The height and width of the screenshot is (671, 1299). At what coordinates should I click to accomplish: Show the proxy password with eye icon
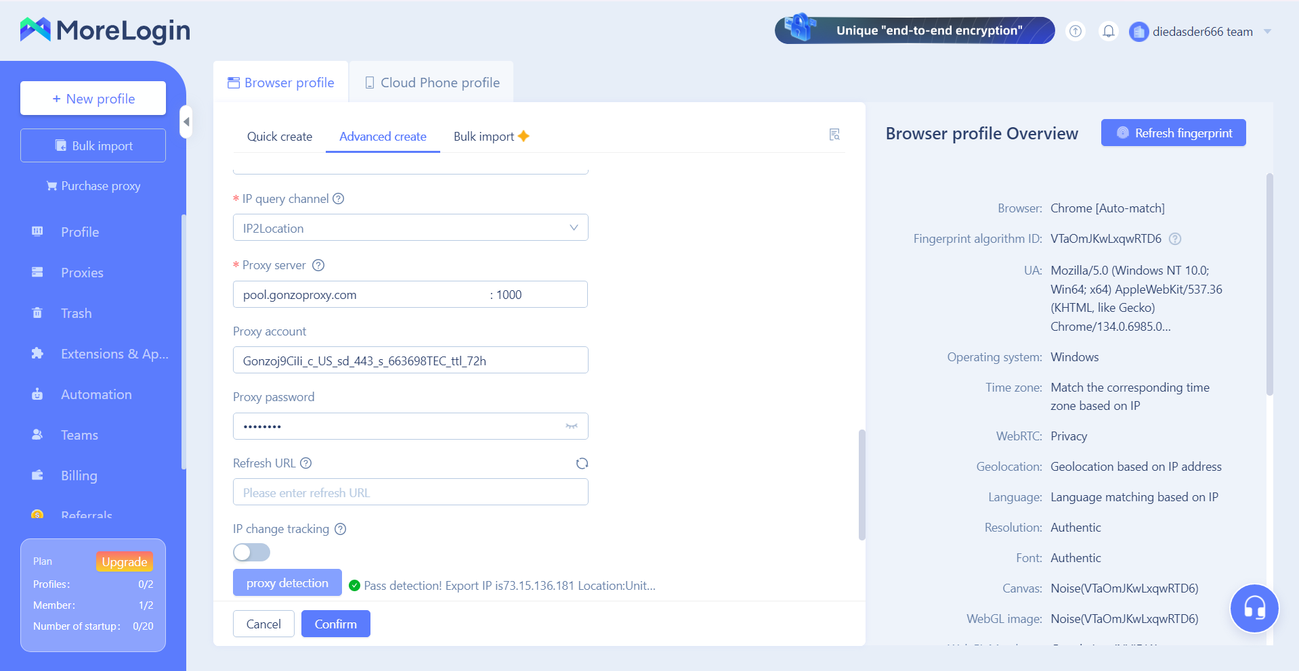572,426
